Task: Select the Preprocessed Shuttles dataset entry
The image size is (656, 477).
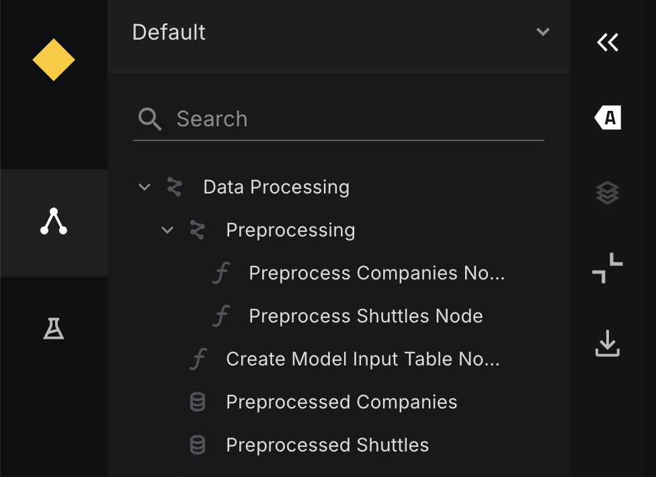Action: 327,445
